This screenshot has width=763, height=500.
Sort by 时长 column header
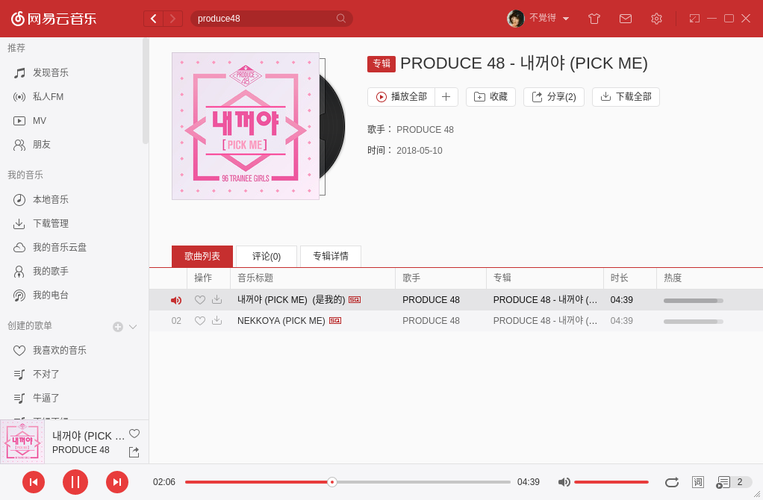629,278
